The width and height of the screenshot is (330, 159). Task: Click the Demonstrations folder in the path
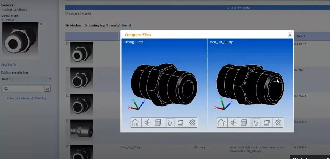[x=272, y=147]
